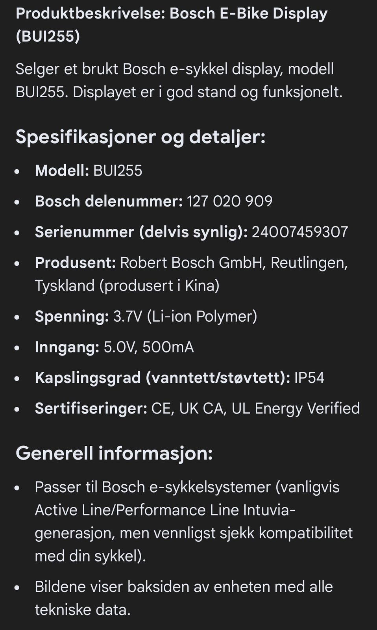Click the 'Kapslingsgrad (vanntett/støvtett):' label
Image resolution: width=377 pixels, height=630 pixels.
(163, 378)
